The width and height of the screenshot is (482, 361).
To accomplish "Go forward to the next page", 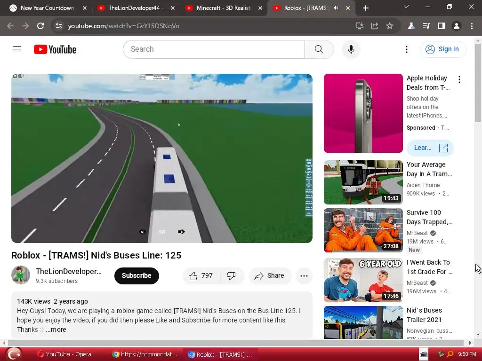I will 25,26.
